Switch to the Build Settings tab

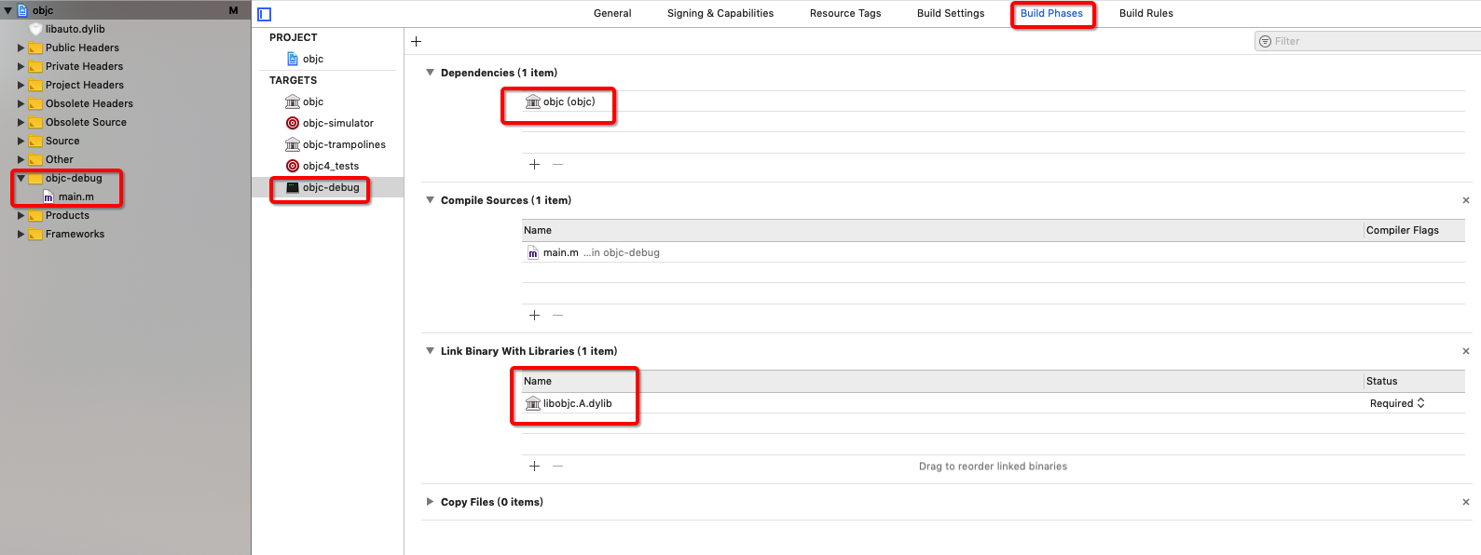pos(950,13)
